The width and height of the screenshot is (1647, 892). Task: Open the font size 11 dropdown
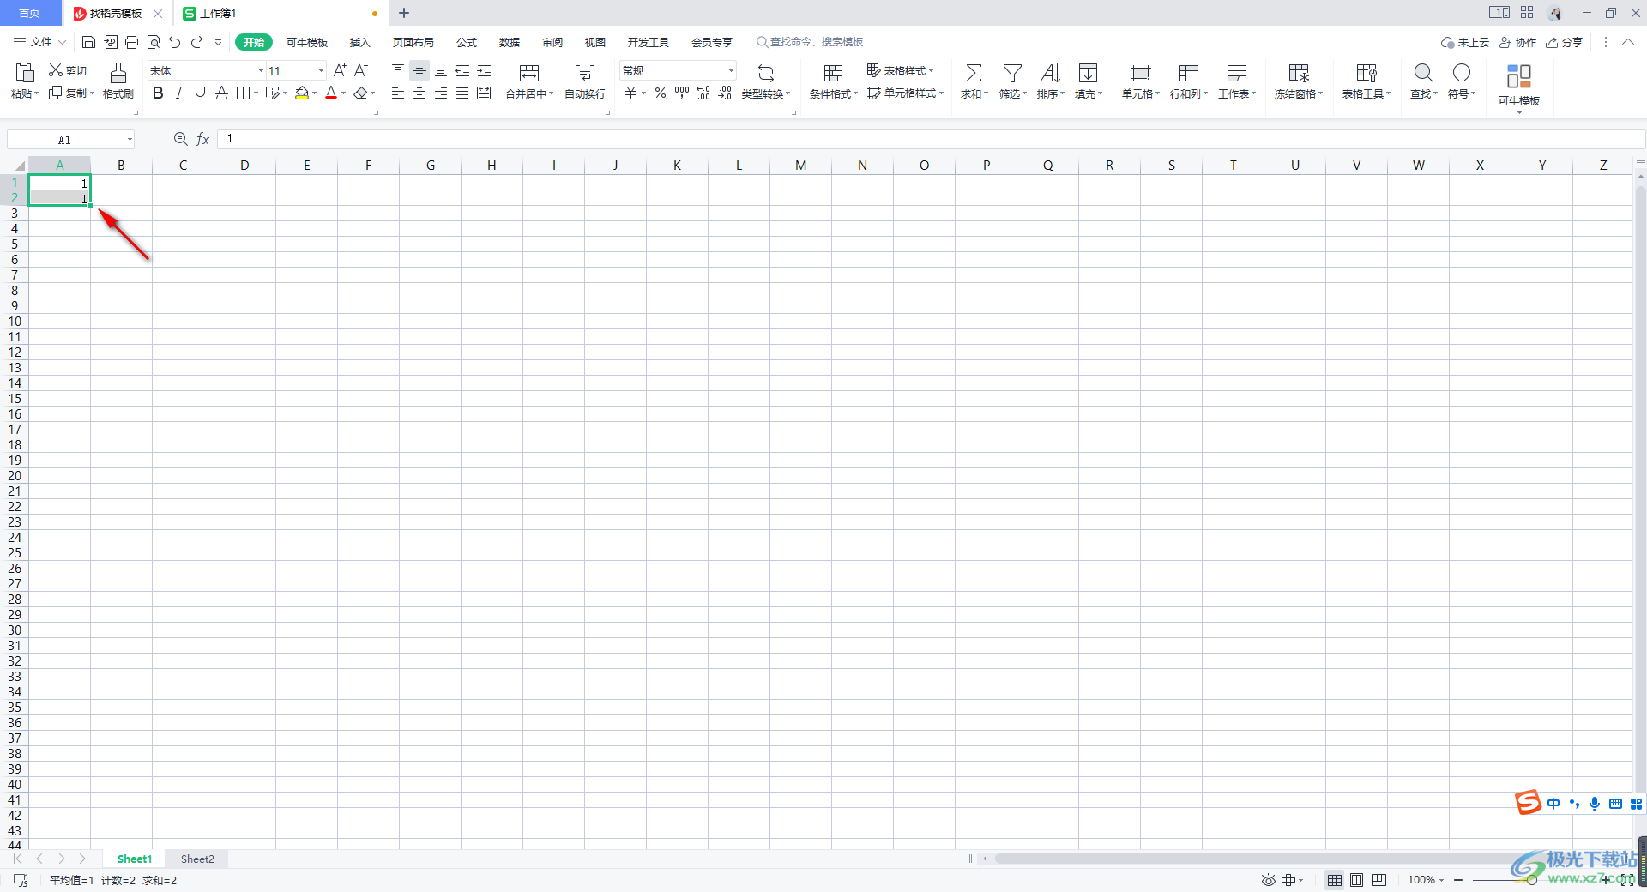(322, 70)
